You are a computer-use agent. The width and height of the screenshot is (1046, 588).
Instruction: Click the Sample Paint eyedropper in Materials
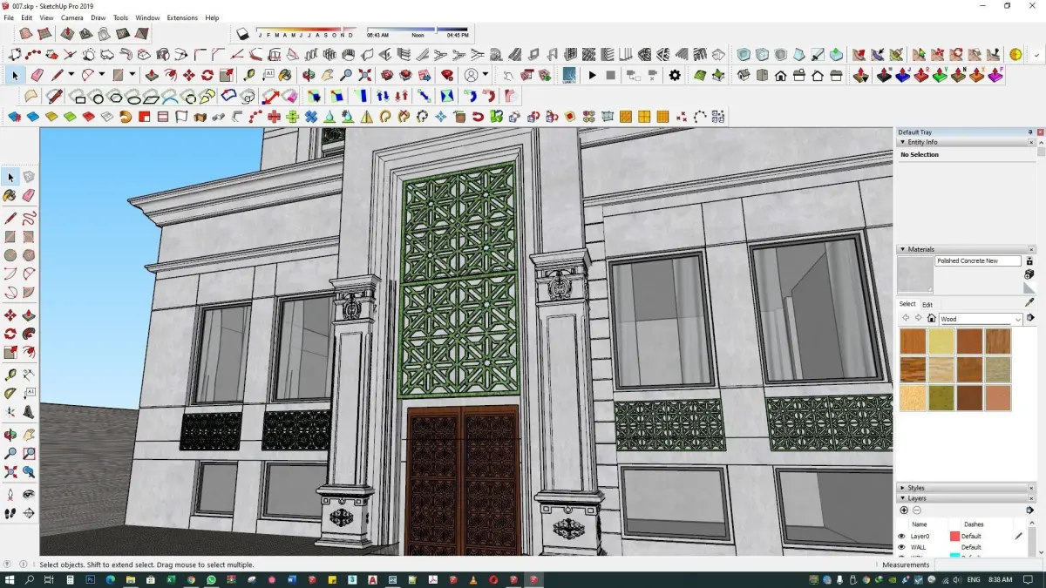point(1029,302)
